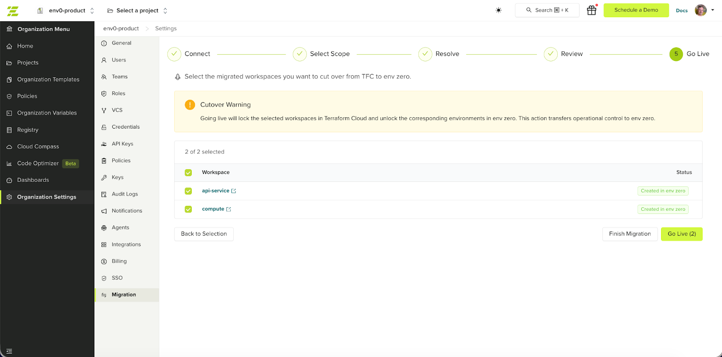Toggle the select-all Workspace checkbox

(x=188, y=172)
